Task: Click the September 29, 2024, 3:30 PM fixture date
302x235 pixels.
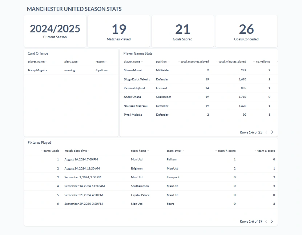Action: (84, 204)
